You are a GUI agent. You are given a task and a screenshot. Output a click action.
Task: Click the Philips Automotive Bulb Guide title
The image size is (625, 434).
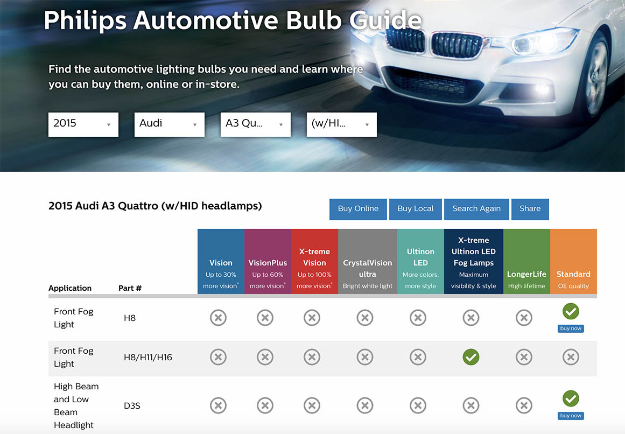(x=233, y=20)
